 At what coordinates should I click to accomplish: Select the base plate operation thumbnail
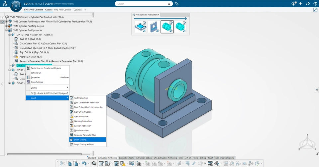[140, 27]
